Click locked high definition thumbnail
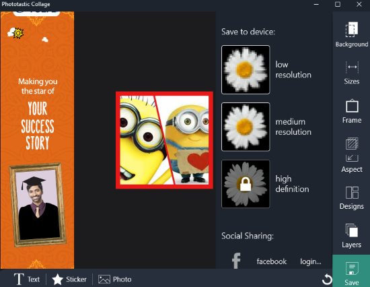 point(246,184)
